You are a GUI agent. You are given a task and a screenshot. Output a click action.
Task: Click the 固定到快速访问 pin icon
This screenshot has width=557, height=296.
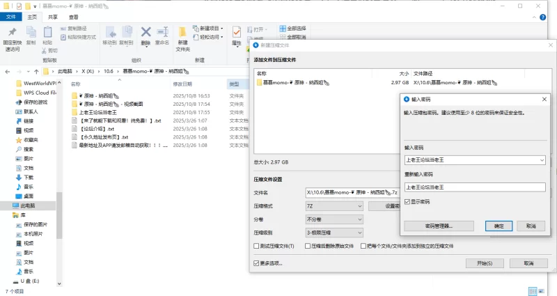(12, 33)
